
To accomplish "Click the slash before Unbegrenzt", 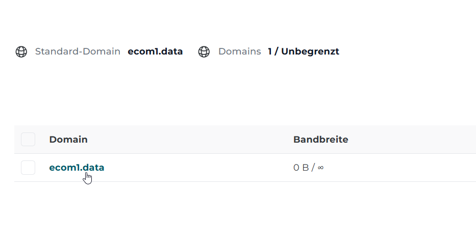I will (277, 51).
